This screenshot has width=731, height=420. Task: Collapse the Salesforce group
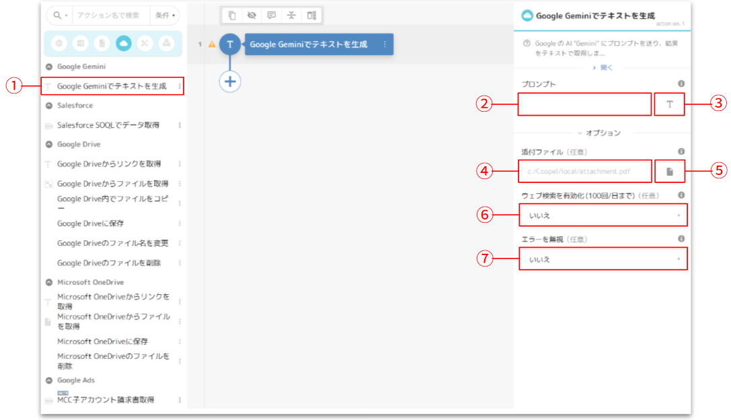pyautogui.click(x=49, y=106)
